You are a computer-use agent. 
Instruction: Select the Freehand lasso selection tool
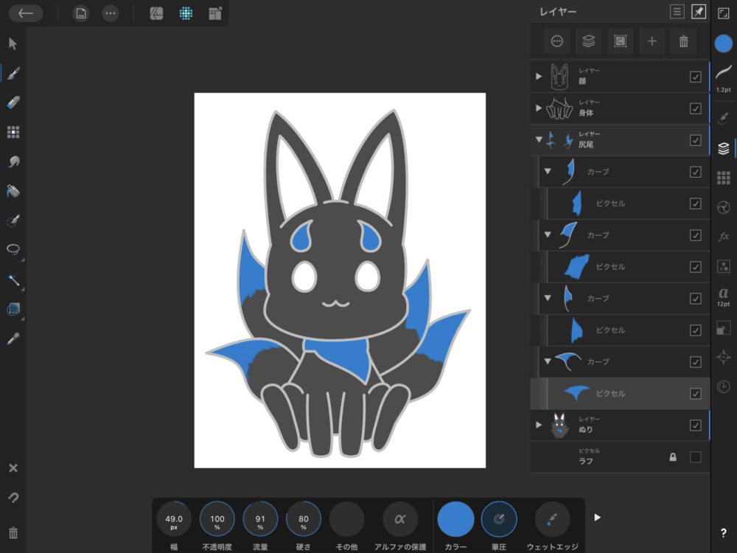coord(13,249)
